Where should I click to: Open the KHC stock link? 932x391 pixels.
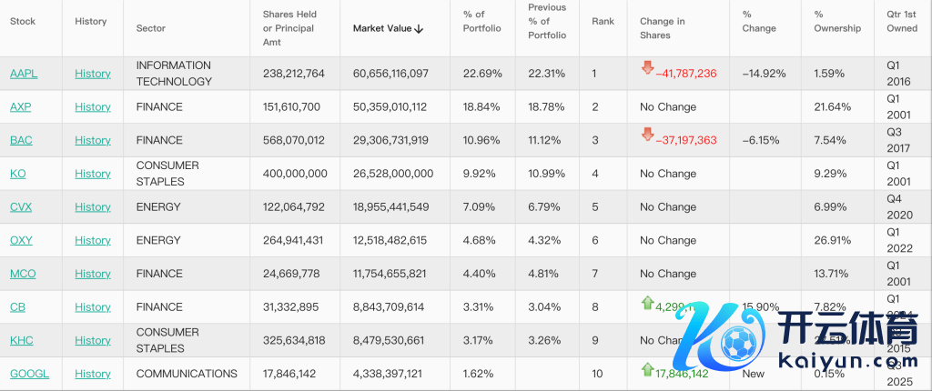[x=21, y=340]
